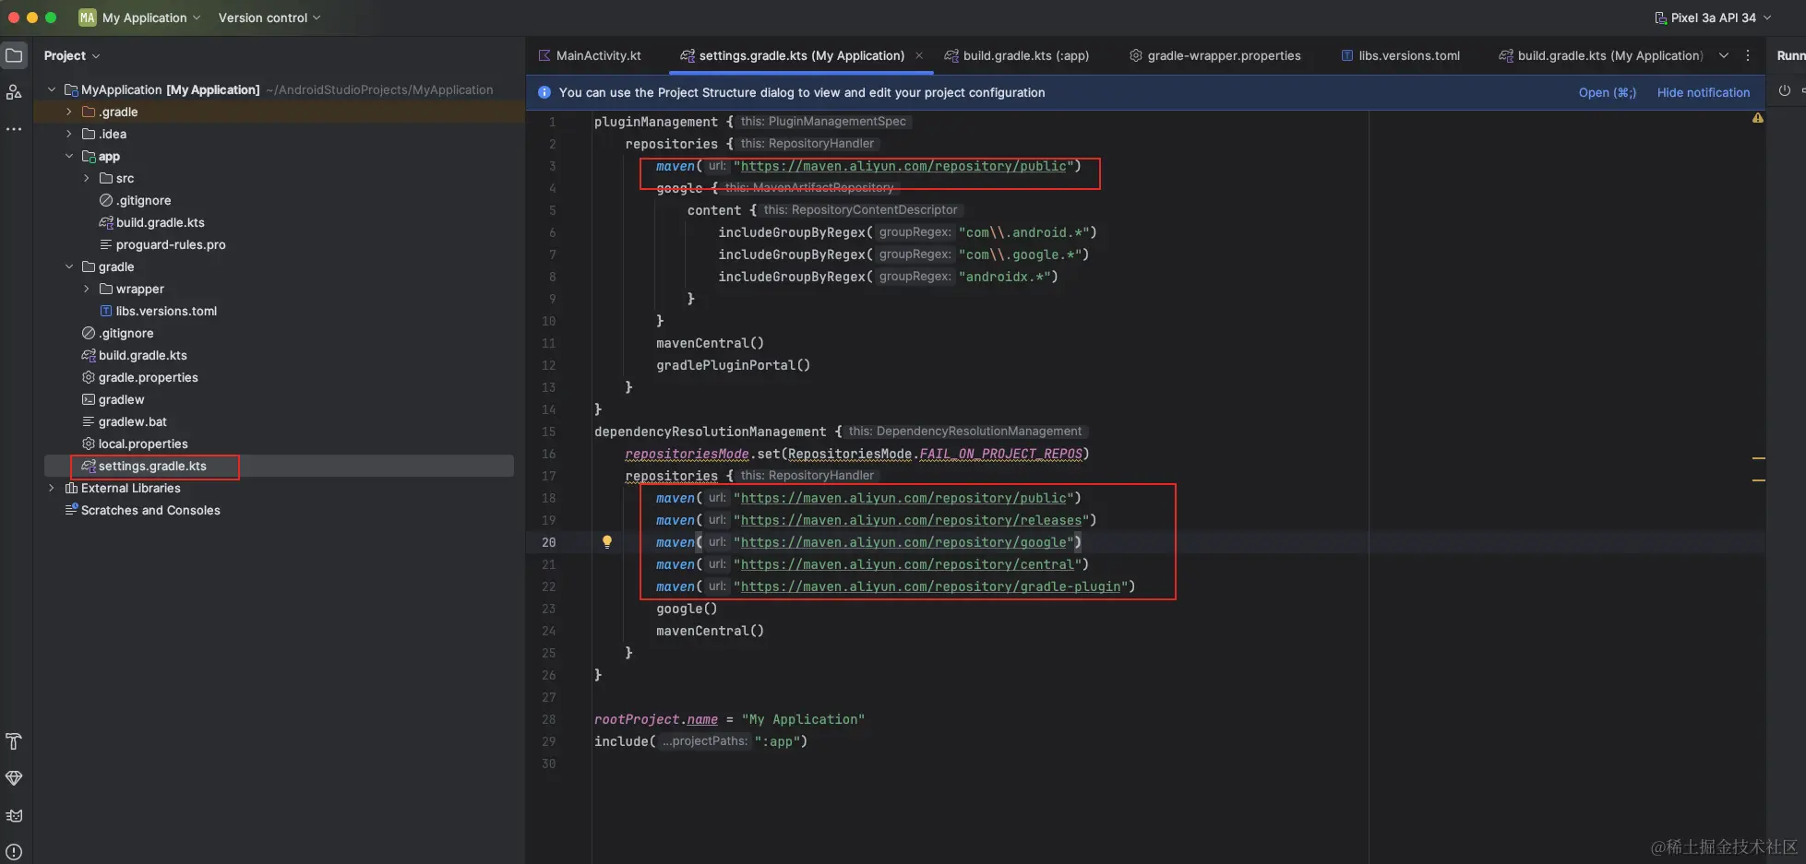Click the "My Application" string on line 28

(x=803, y=719)
